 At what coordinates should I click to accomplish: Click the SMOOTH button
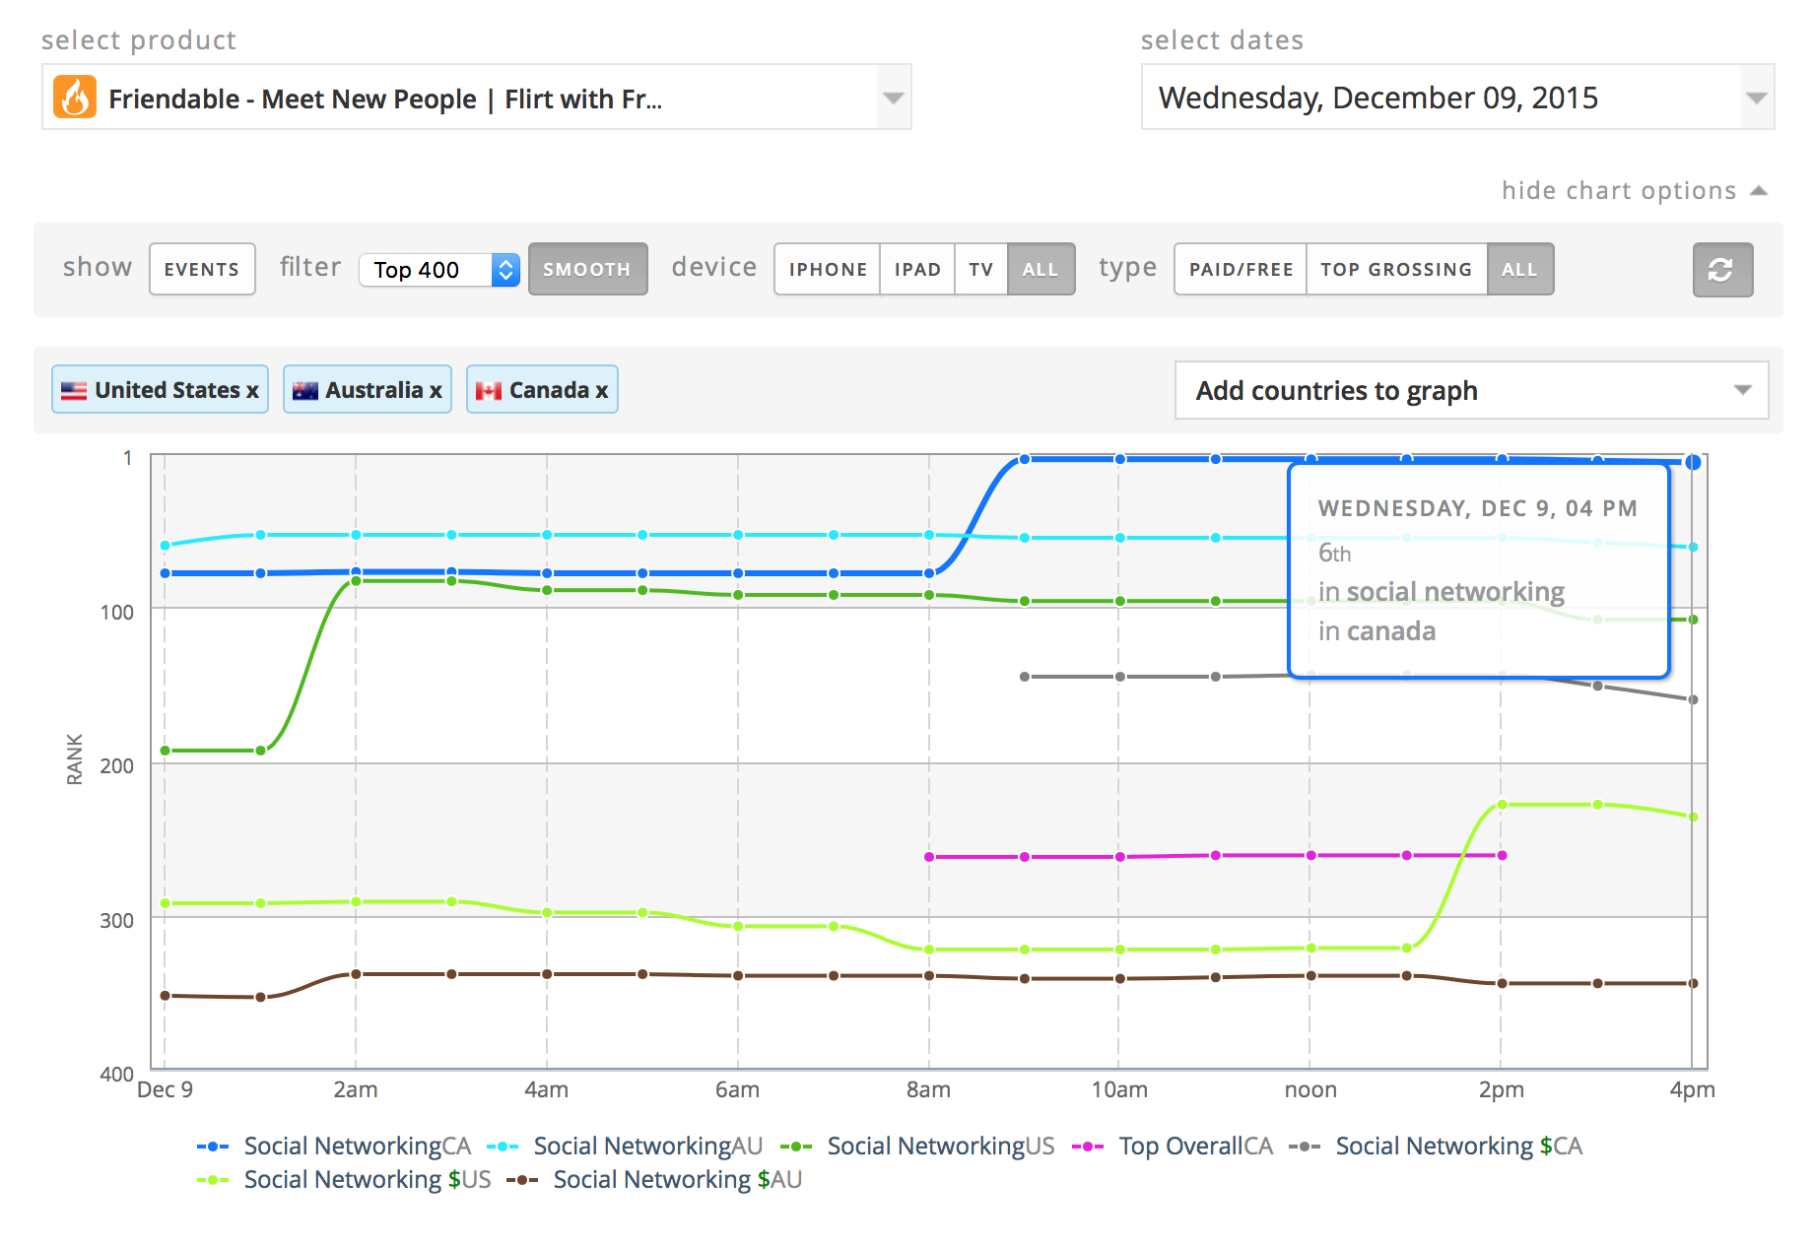point(587,268)
